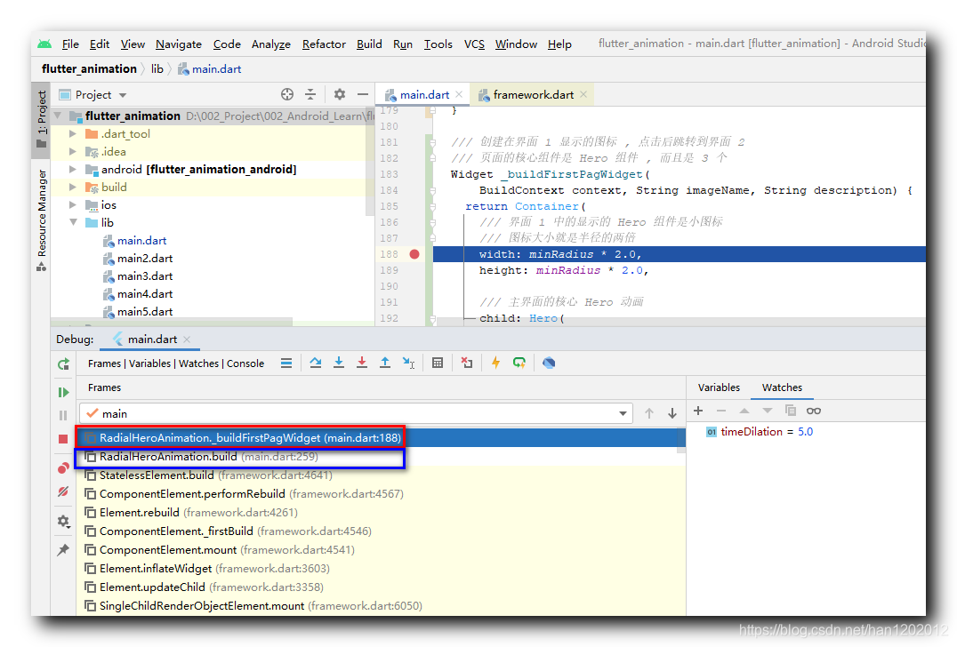
Task: Pause the debugged program
Action: [63, 415]
